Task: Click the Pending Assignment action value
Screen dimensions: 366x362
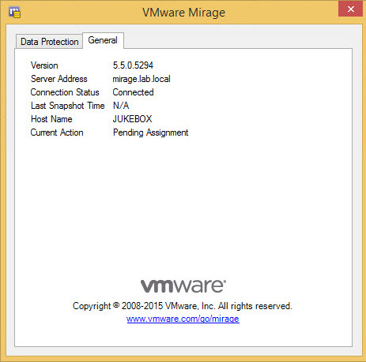Action: pos(151,132)
